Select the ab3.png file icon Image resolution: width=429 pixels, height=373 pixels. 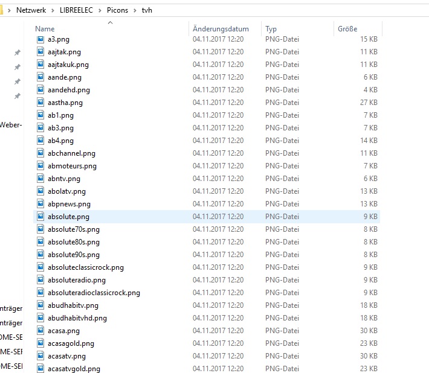40,127
